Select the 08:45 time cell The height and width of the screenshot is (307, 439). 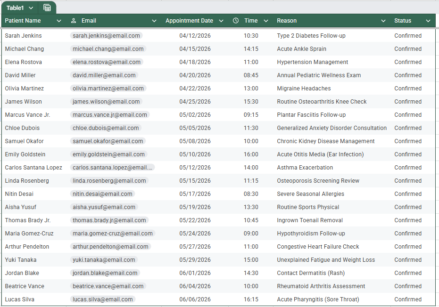pos(251,75)
